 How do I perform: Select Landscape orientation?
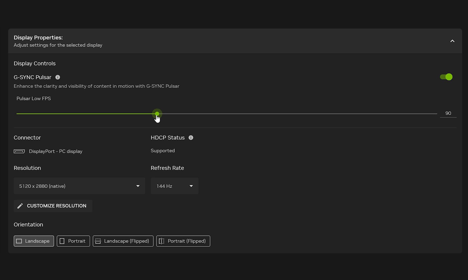tap(34, 241)
